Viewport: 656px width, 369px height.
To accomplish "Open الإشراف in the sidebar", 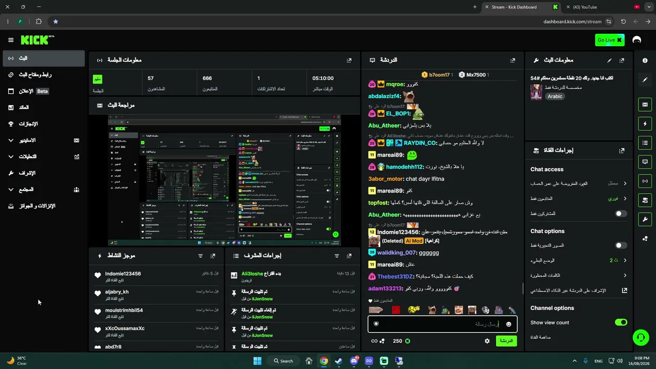I will click(44, 173).
